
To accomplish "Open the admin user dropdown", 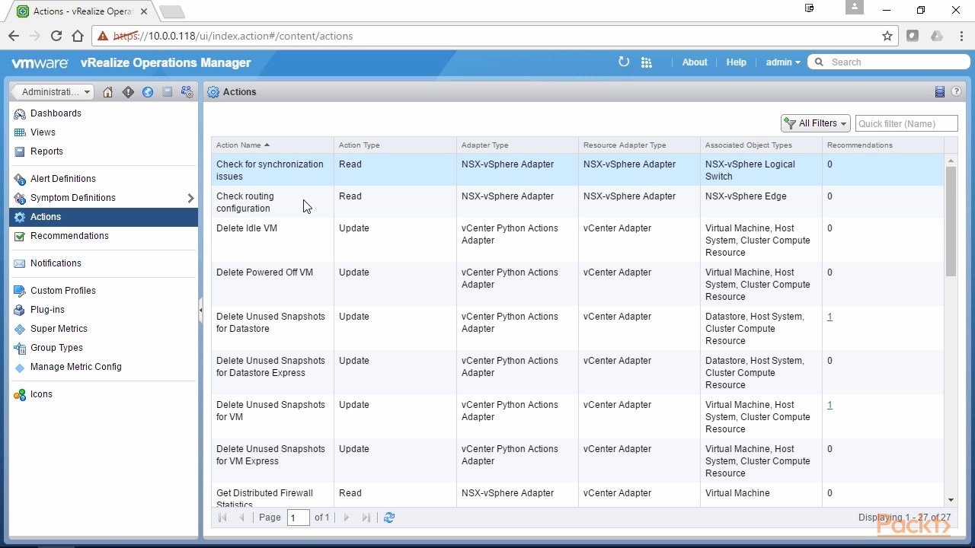I will [x=783, y=62].
